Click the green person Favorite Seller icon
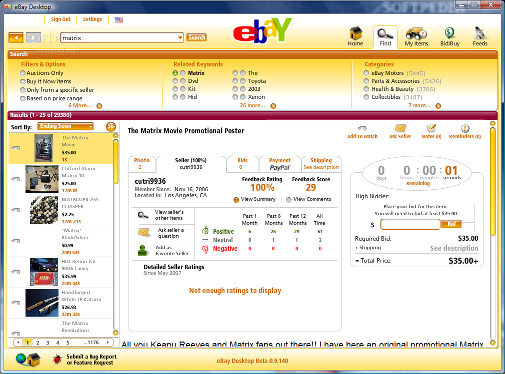This screenshot has width=505, height=374. pos(142,250)
